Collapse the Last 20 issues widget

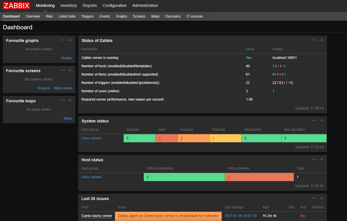pos(322,198)
